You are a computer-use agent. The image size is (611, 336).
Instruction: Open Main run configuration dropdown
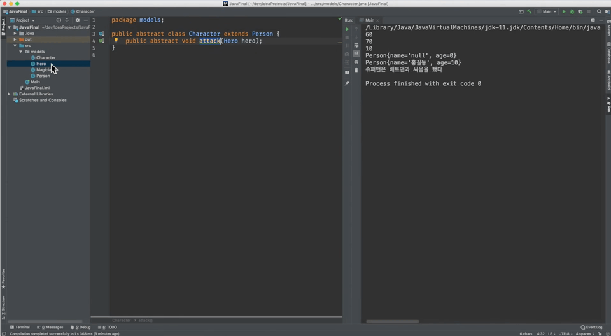(x=547, y=11)
